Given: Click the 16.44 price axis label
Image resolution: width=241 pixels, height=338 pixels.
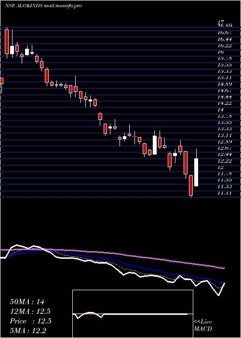Looking at the screenshot, I should (225, 39).
